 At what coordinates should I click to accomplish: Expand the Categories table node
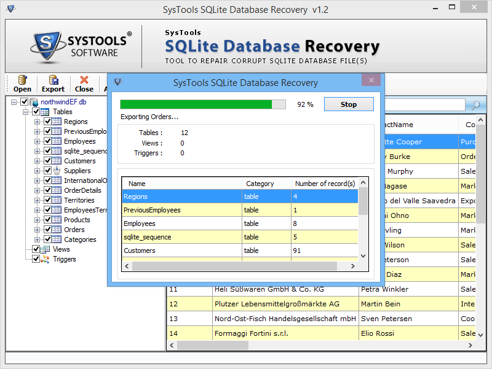tap(37, 240)
